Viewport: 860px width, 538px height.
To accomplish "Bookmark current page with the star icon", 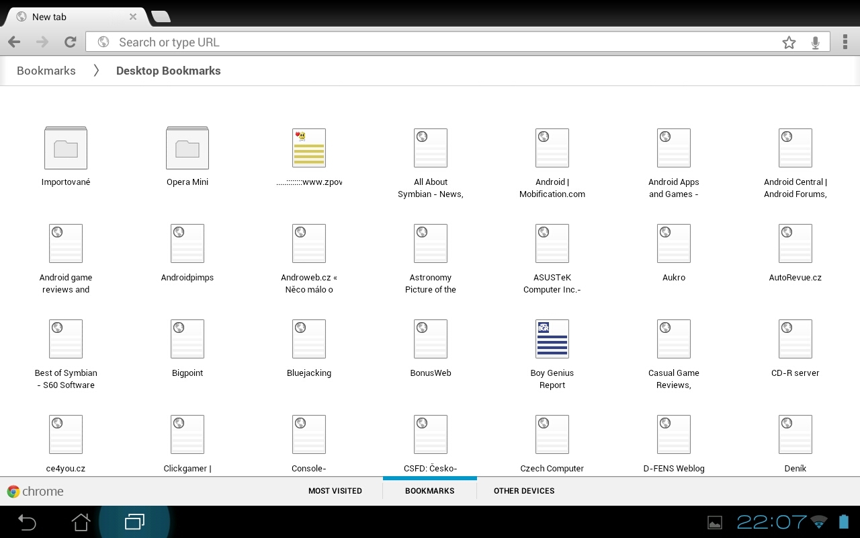I will point(789,42).
